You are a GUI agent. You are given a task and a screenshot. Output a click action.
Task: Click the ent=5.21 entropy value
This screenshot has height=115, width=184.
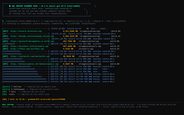pos(115,56)
